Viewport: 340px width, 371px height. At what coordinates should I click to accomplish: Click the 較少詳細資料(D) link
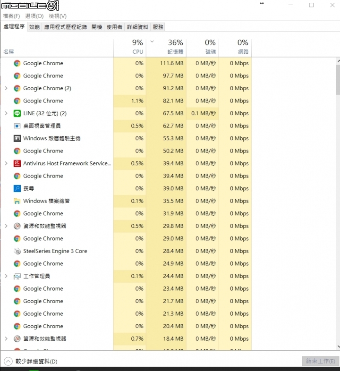pos(36,361)
